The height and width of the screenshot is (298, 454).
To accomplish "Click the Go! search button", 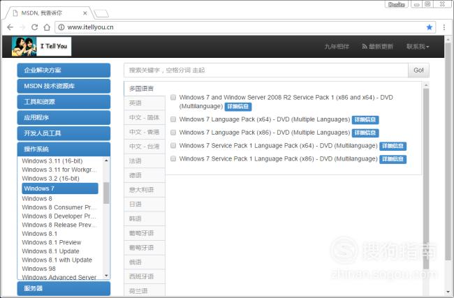I will pyautogui.click(x=418, y=70).
